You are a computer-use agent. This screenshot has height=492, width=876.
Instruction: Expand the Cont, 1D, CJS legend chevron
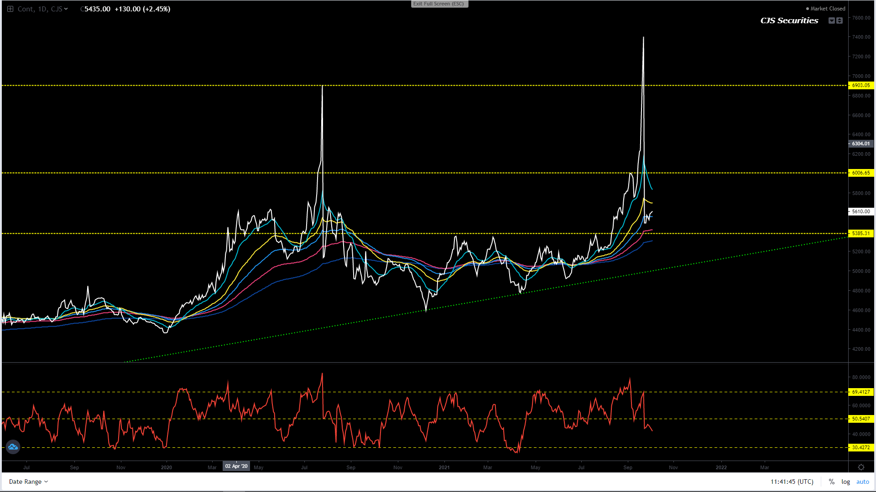click(66, 9)
